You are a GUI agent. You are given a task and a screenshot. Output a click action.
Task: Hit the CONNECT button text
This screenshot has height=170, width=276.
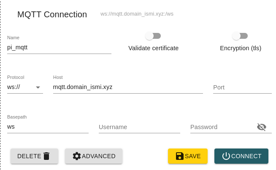(x=246, y=156)
